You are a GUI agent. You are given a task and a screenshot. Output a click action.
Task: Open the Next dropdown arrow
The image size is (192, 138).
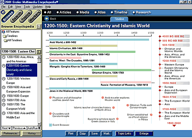point(9,128)
